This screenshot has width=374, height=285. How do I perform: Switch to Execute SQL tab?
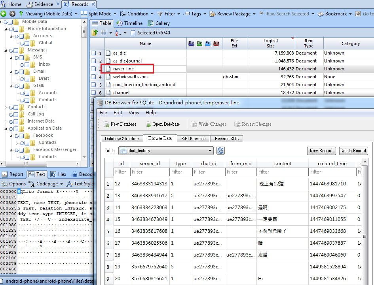coord(227,139)
